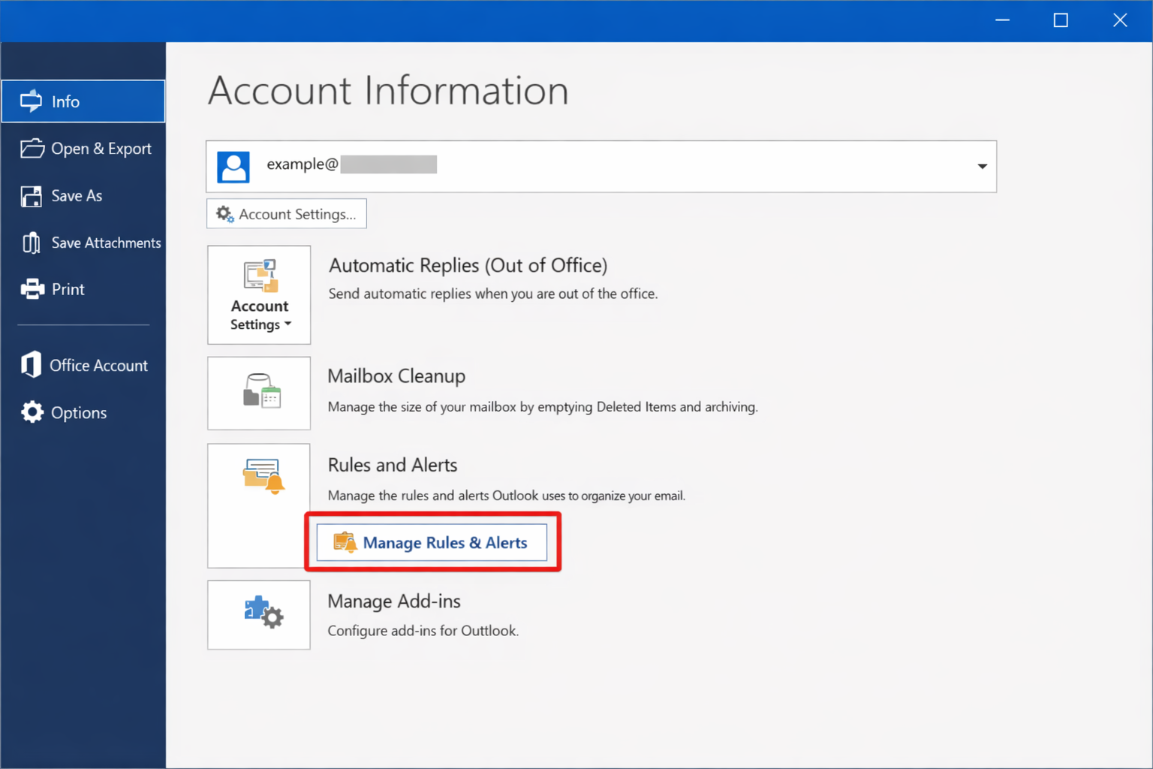
Task: Open the email account dropdown
Action: tap(982, 166)
